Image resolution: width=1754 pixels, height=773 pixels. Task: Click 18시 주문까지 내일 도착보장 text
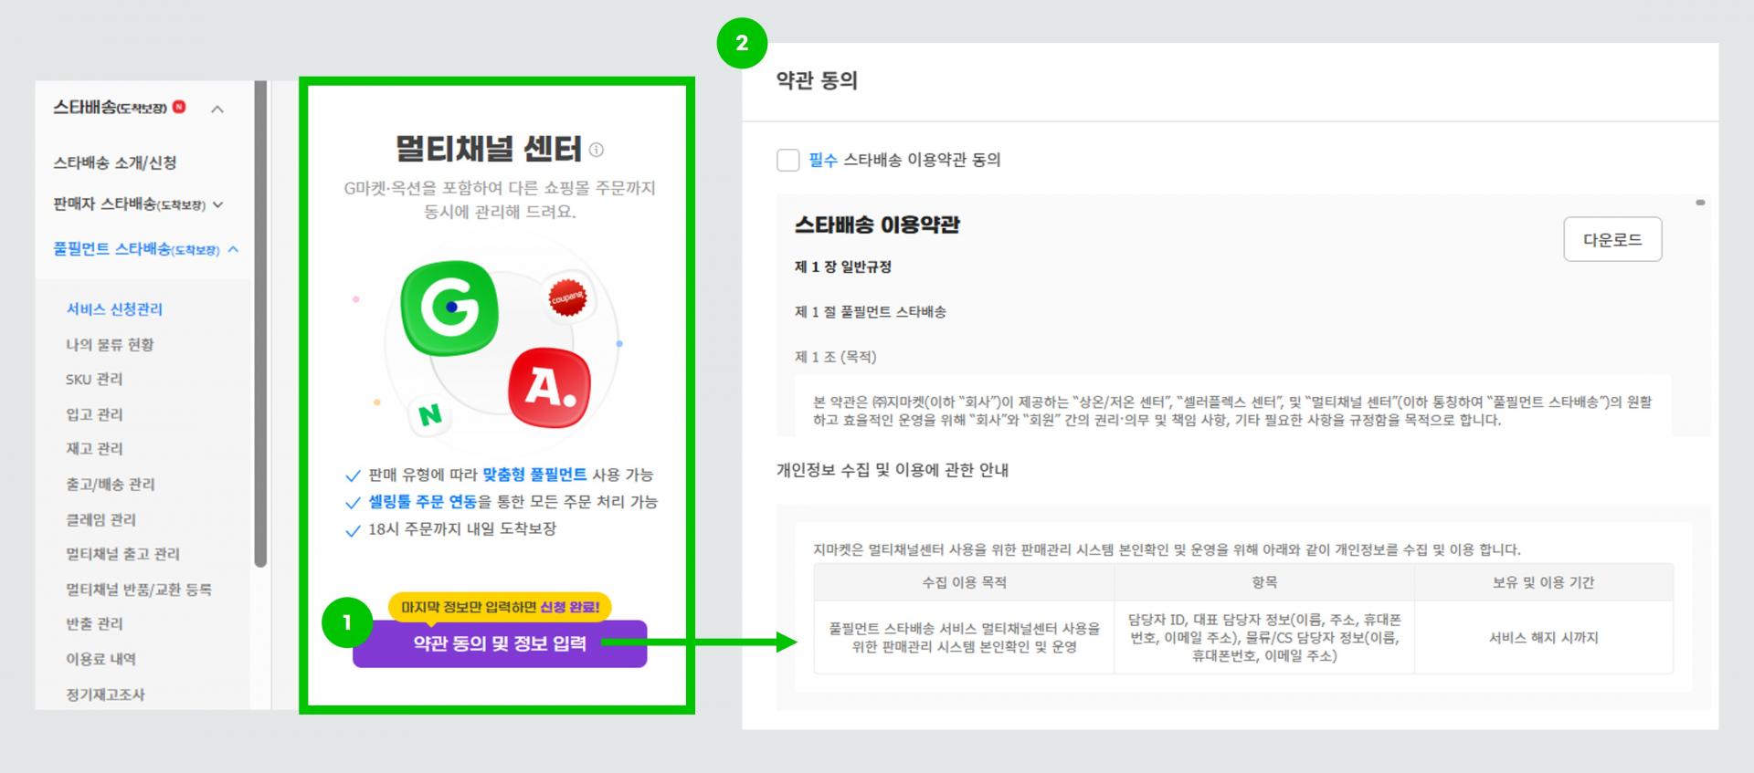(x=462, y=529)
